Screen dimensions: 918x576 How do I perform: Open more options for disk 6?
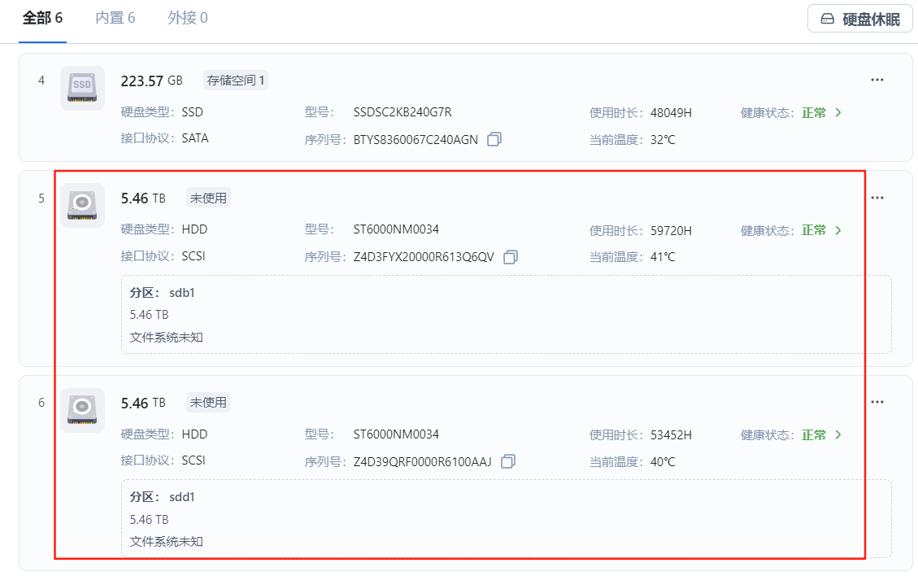877,402
